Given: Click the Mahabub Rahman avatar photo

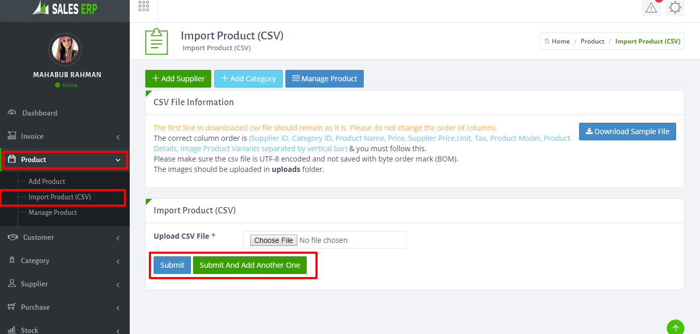Looking at the screenshot, I should (x=65, y=50).
